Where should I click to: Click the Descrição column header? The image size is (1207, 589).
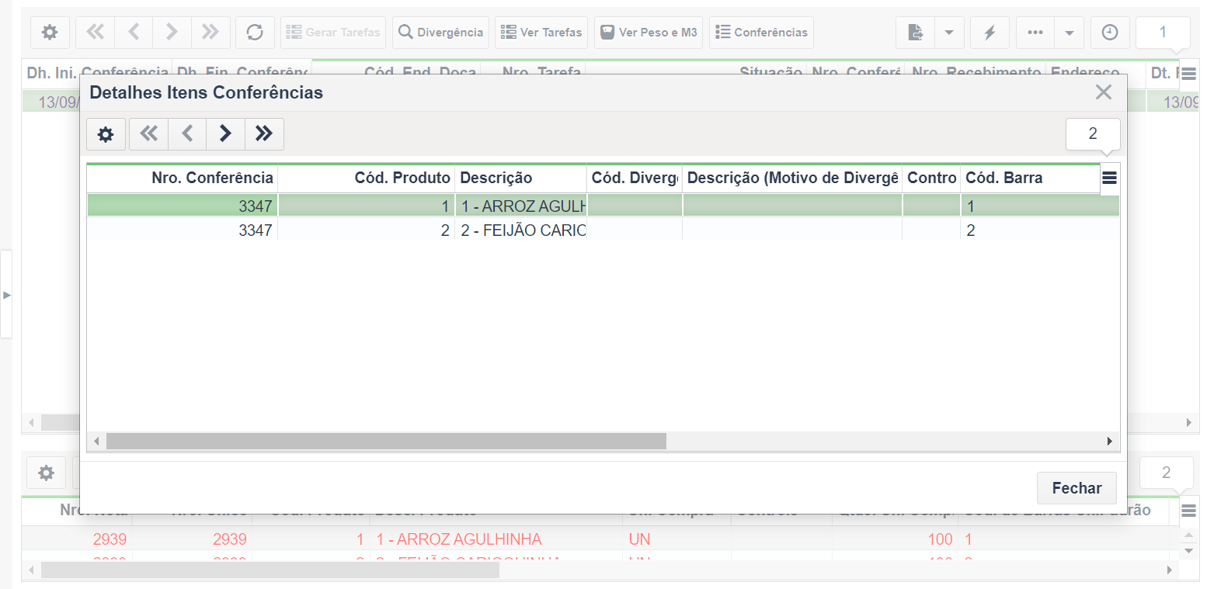click(521, 178)
